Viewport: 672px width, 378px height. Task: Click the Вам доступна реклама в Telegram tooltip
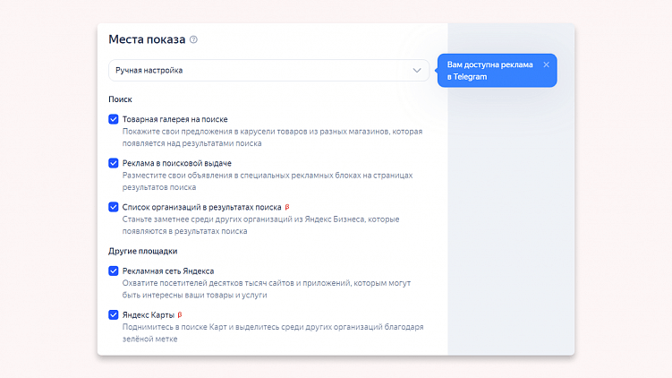tap(498, 71)
